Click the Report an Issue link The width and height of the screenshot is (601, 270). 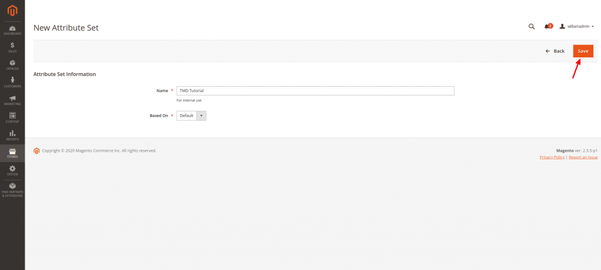(x=583, y=158)
